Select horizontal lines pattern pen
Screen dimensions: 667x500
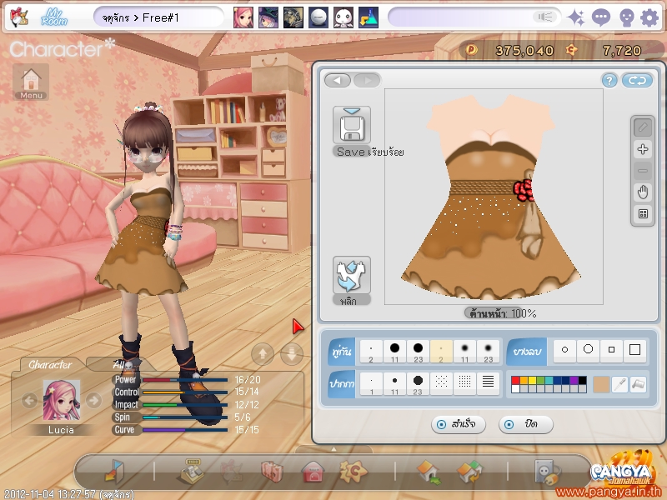click(x=488, y=384)
